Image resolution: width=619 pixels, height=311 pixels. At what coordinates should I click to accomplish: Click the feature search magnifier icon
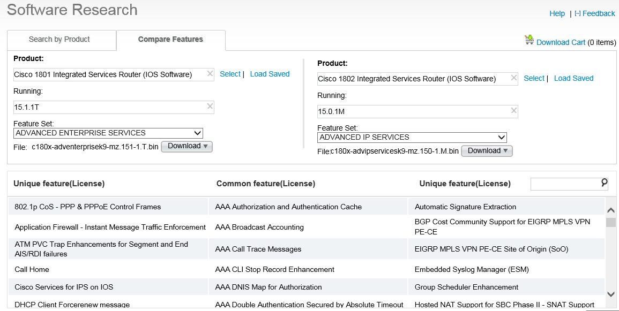pyautogui.click(x=604, y=183)
